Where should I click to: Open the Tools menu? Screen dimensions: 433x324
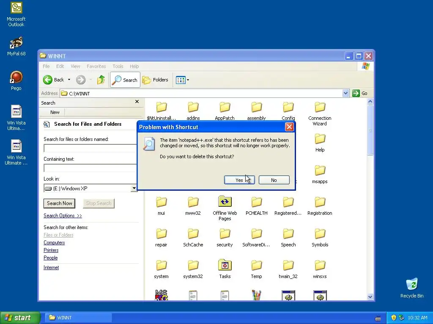[118, 66]
